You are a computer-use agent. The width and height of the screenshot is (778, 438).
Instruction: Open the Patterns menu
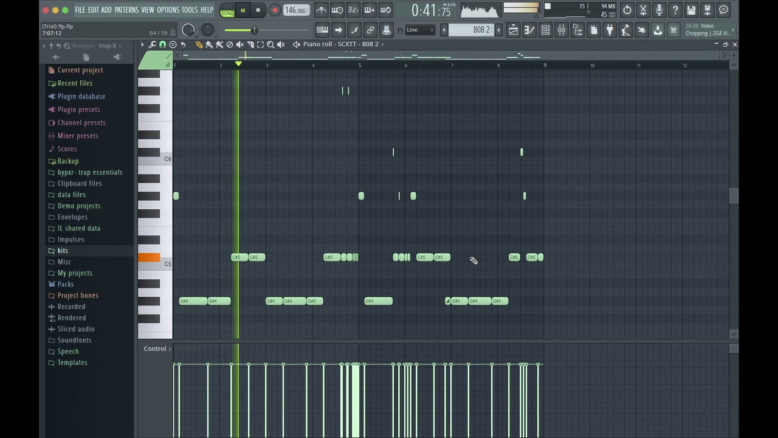126,10
